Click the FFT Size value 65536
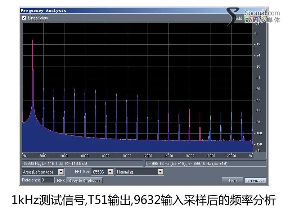 tap(99, 172)
